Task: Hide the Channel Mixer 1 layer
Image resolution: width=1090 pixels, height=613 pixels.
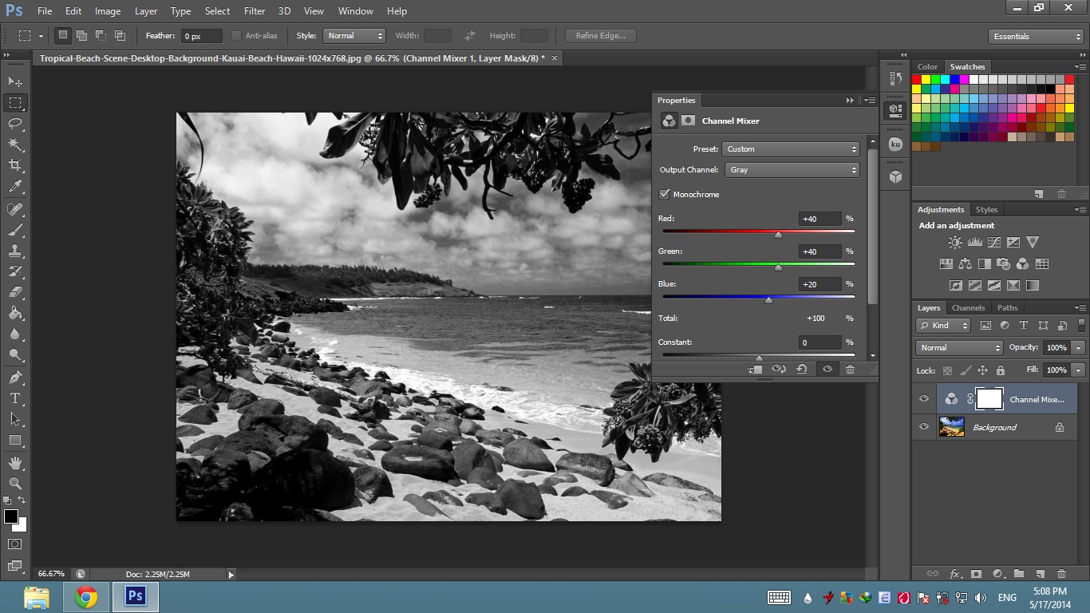Action: (924, 399)
